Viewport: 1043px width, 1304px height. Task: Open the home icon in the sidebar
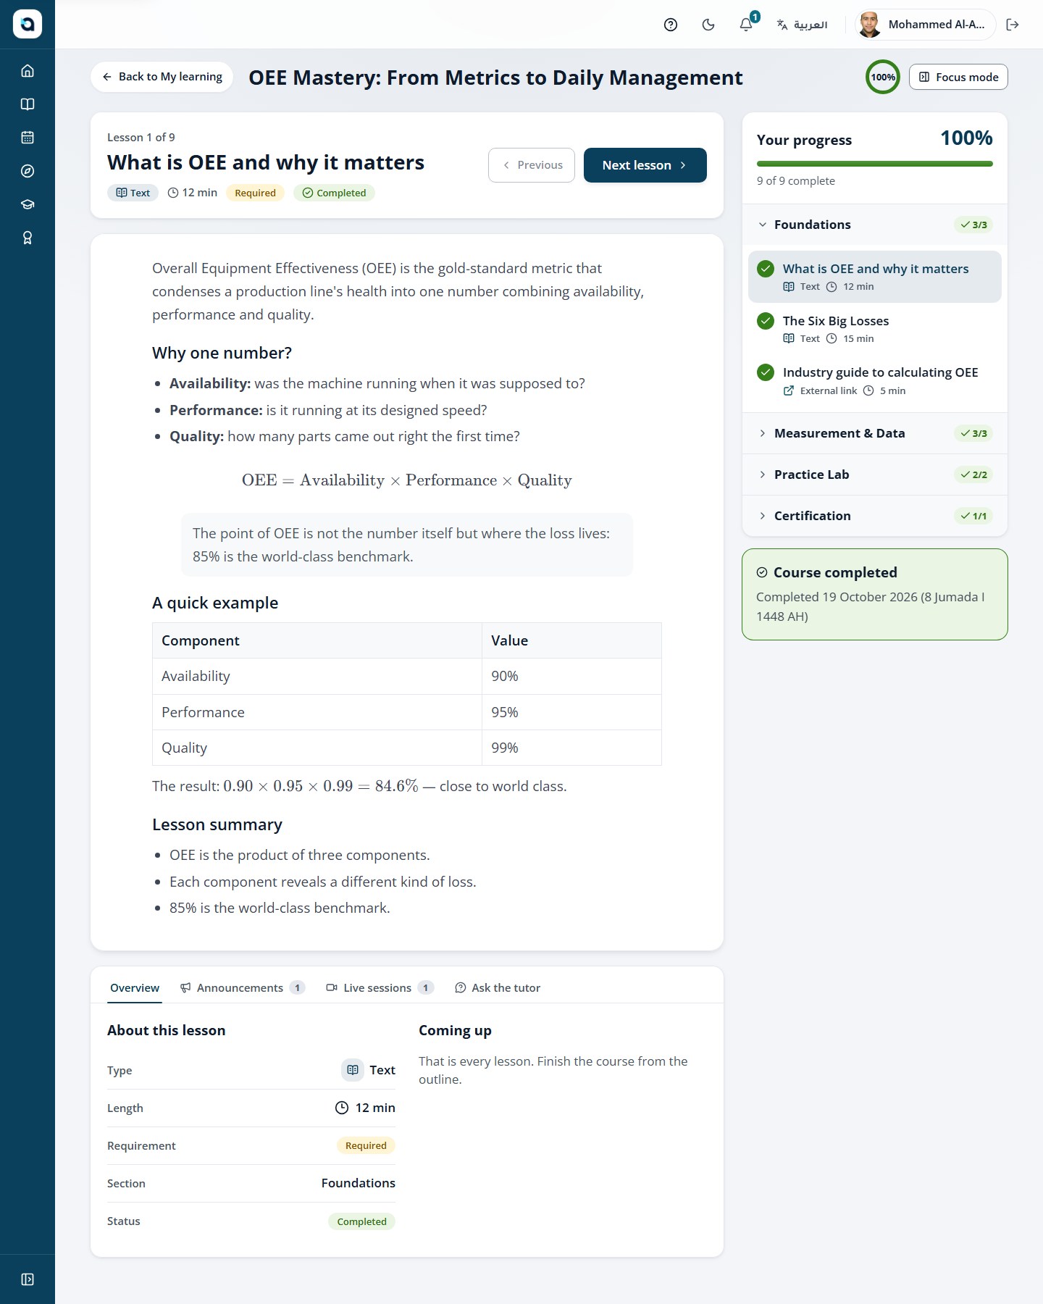(28, 71)
